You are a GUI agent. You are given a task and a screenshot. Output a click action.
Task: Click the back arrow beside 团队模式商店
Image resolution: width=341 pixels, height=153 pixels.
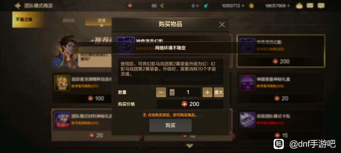pos(18,5)
